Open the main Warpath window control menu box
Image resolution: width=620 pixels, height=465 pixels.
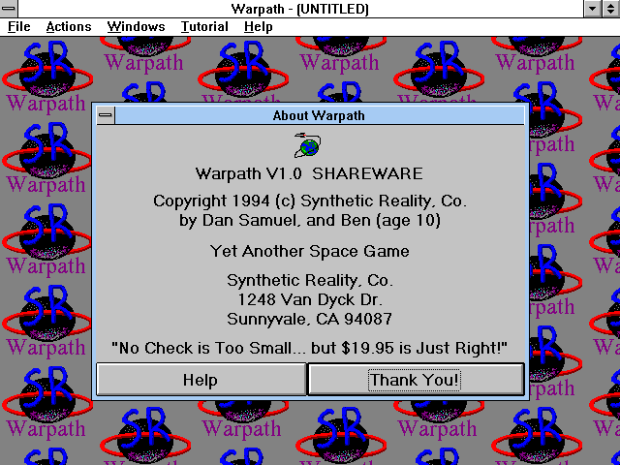[x=10, y=9]
